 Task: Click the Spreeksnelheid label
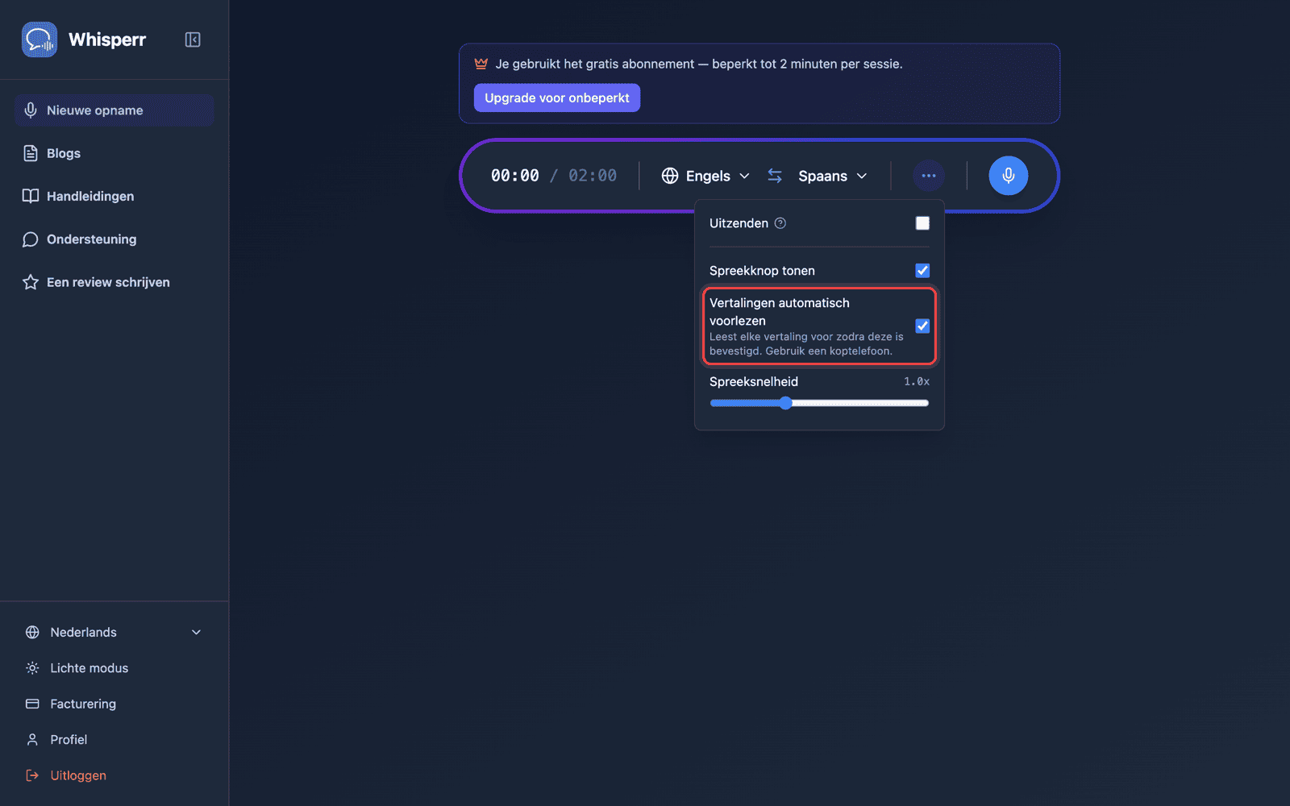(754, 381)
